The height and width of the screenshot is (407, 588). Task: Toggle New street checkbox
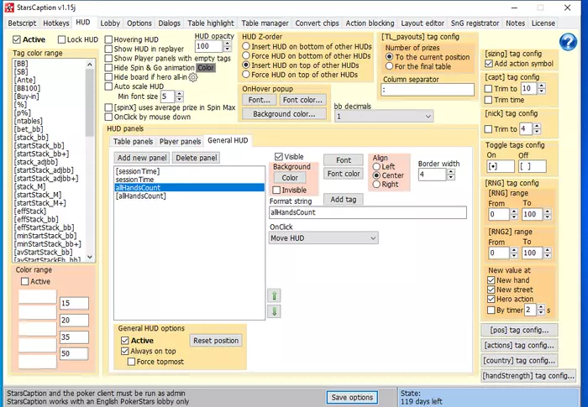click(491, 290)
